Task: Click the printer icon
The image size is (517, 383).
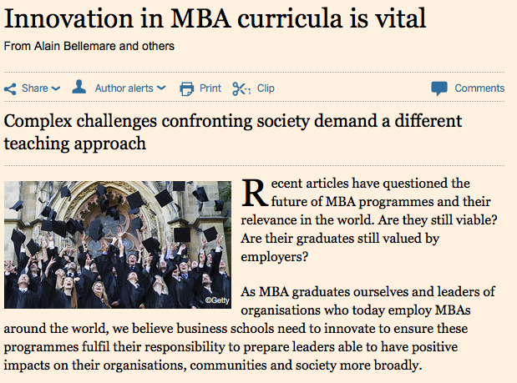Action: [x=187, y=89]
